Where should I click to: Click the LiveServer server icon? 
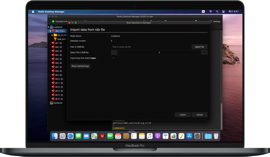coord(51,27)
